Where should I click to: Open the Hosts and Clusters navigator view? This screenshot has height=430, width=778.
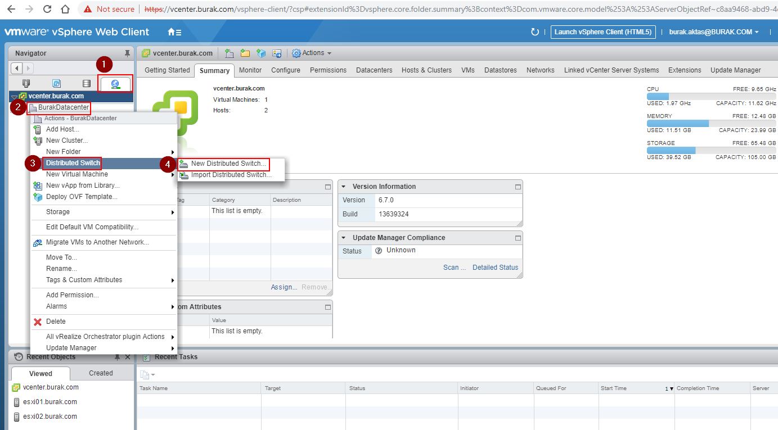26,83
